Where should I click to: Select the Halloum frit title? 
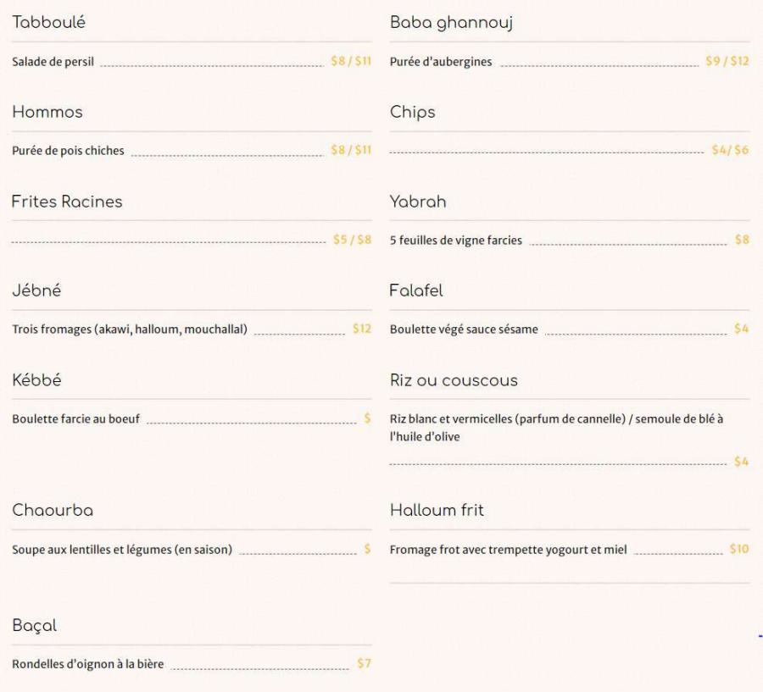(x=437, y=510)
